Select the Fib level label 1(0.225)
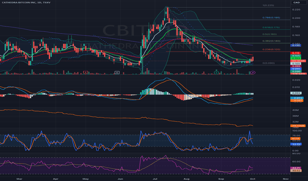Screen dimensions: 308x181 tap(268, 5)
